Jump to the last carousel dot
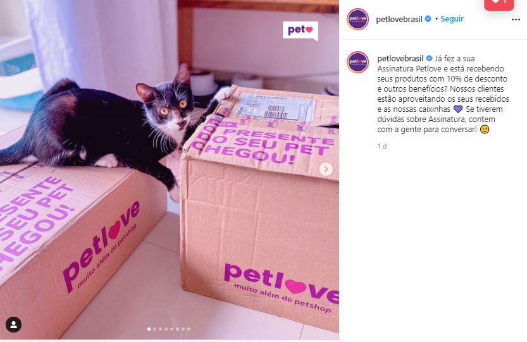The image size is (527, 342). coord(189,329)
